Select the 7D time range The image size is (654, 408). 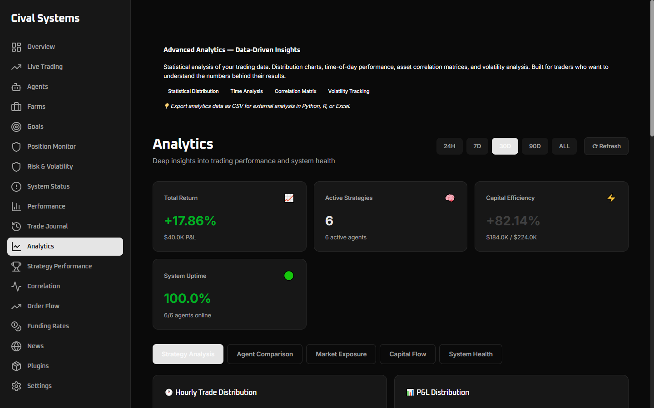tap(477, 146)
